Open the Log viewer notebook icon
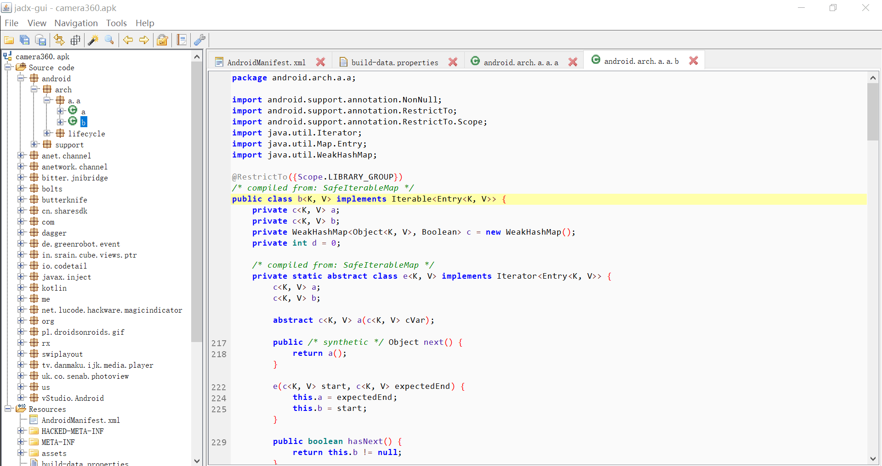This screenshot has height=466, width=882. (x=182, y=40)
